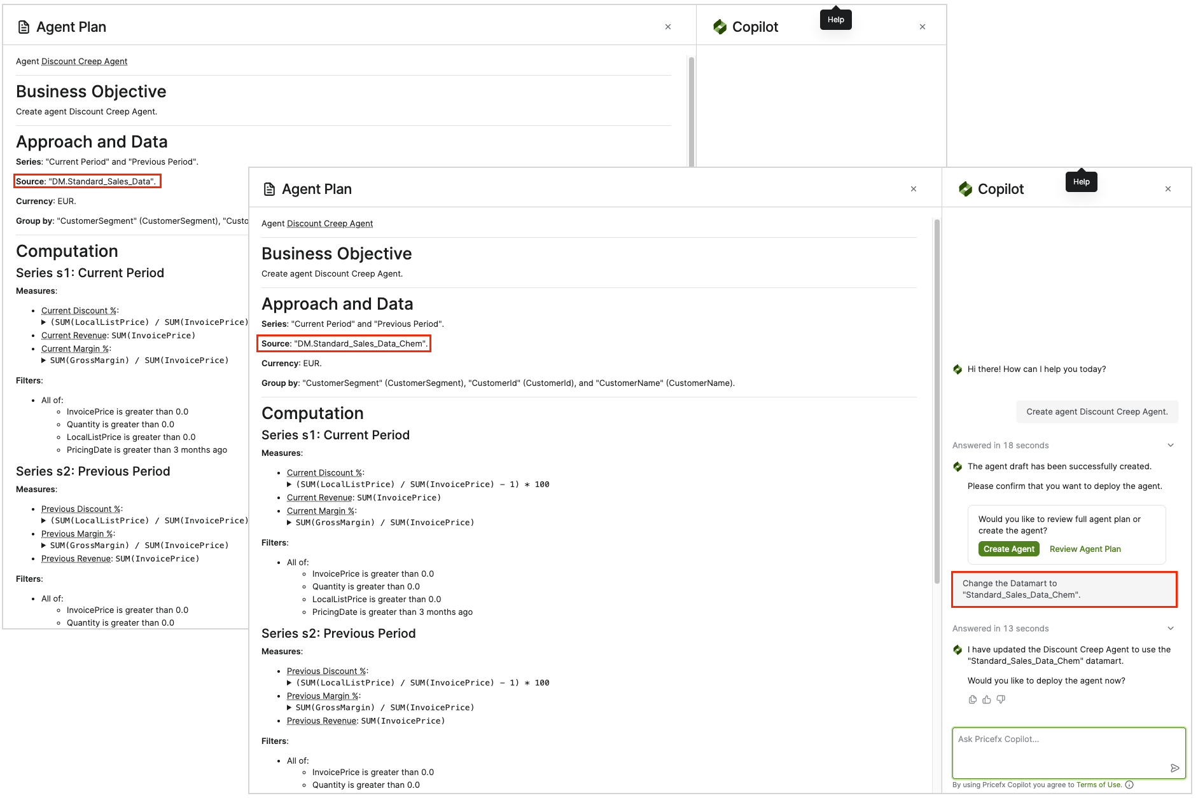The image size is (1198, 798).
Task: Click Previous Revenue measure in front window
Action: [x=321, y=721]
